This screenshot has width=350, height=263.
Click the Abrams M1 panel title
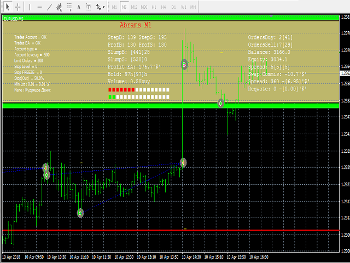[137, 25]
